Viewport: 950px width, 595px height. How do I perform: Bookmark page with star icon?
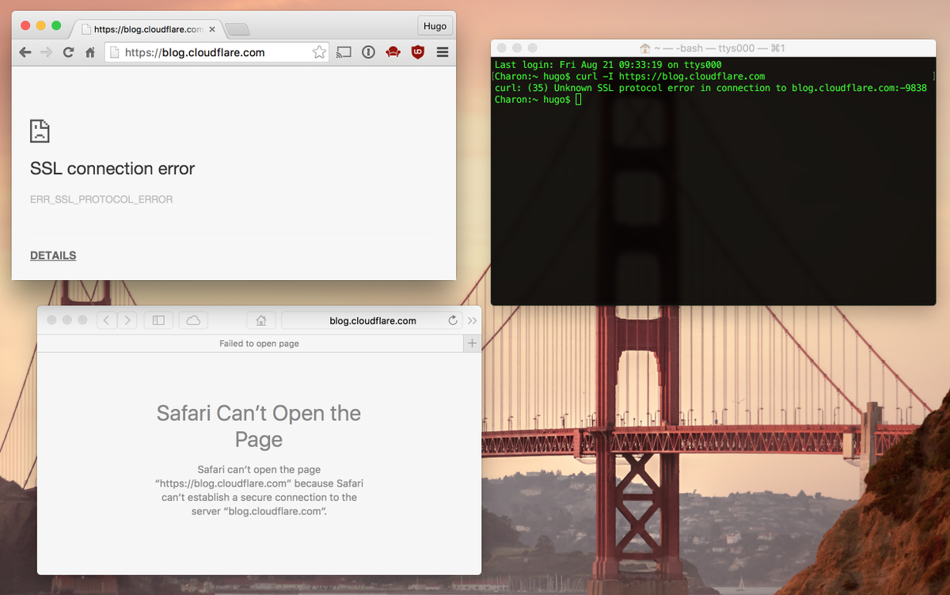click(319, 52)
